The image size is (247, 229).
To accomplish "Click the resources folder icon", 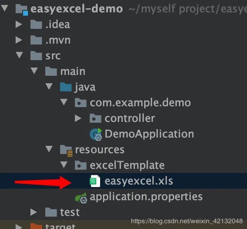I will (66, 150).
